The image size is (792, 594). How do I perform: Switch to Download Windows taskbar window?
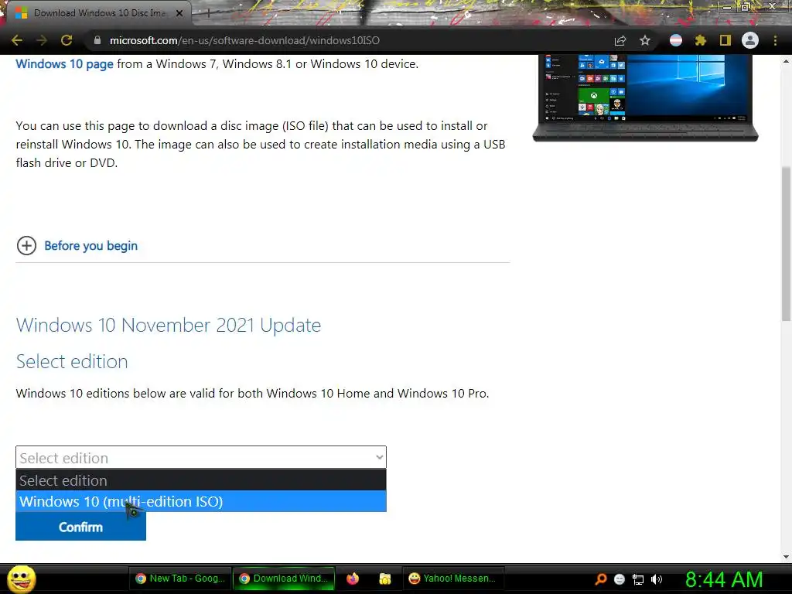click(x=284, y=579)
